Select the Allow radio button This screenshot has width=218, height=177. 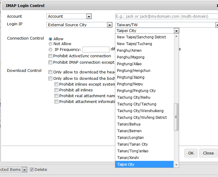[x=50, y=39]
